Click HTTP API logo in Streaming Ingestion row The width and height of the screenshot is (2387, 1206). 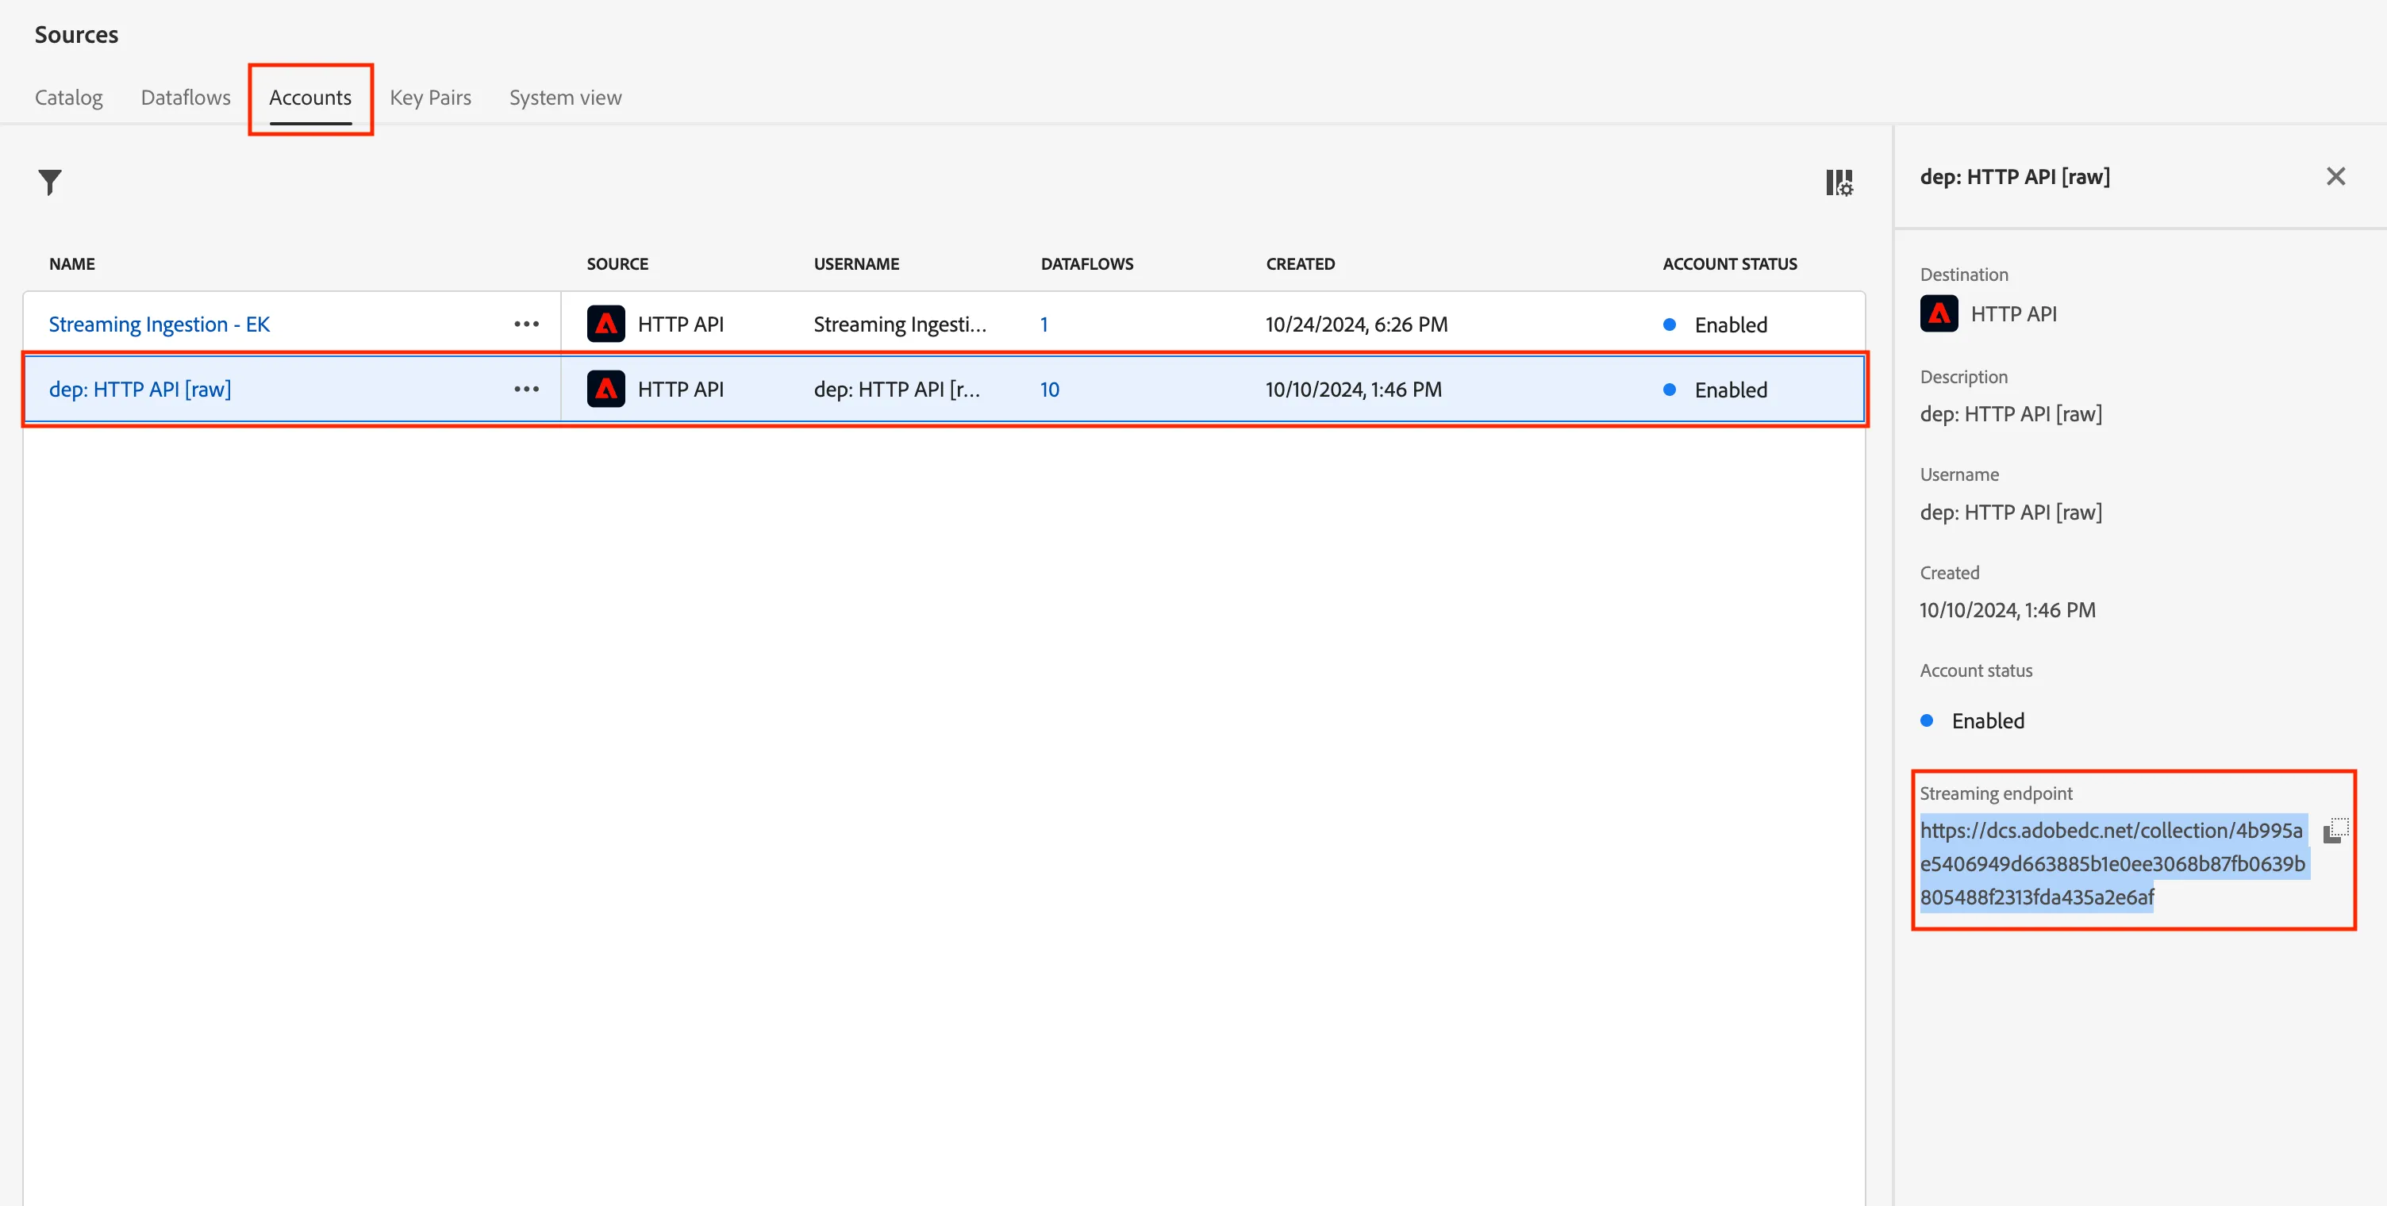point(606,325)
